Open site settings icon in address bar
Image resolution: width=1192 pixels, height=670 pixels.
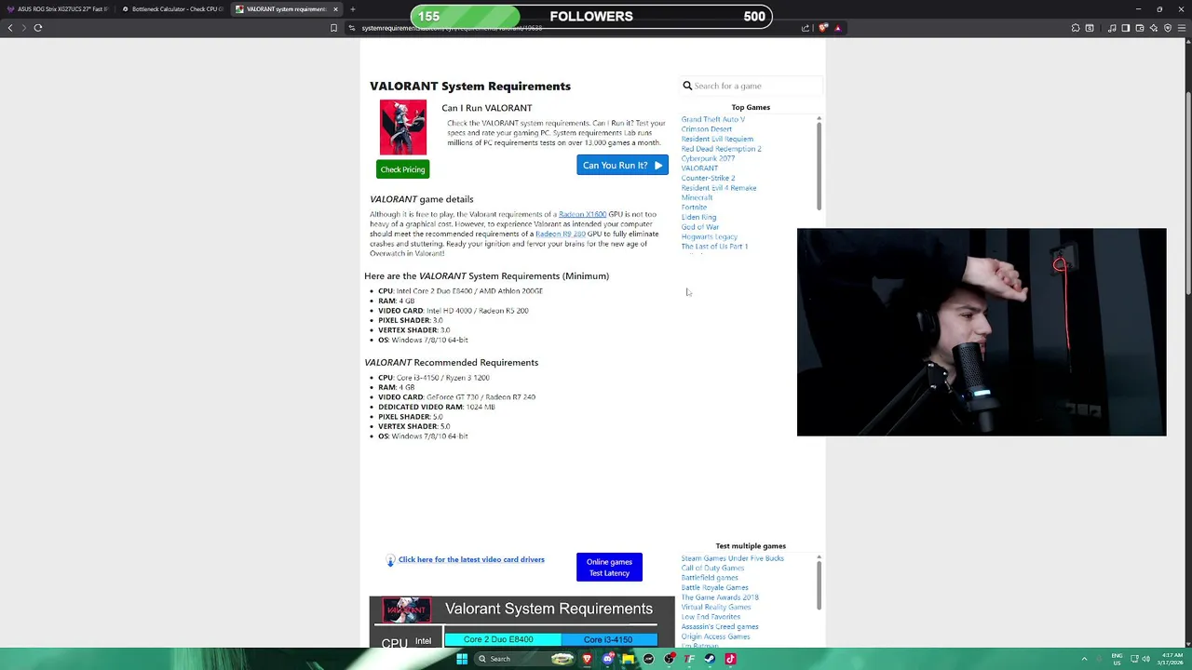352,28
